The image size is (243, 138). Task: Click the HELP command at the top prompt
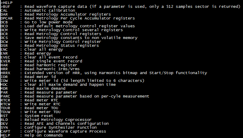tap(7, 2)
